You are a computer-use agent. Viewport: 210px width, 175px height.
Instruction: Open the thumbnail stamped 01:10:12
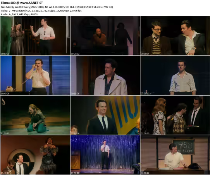(x=35, y=115)
